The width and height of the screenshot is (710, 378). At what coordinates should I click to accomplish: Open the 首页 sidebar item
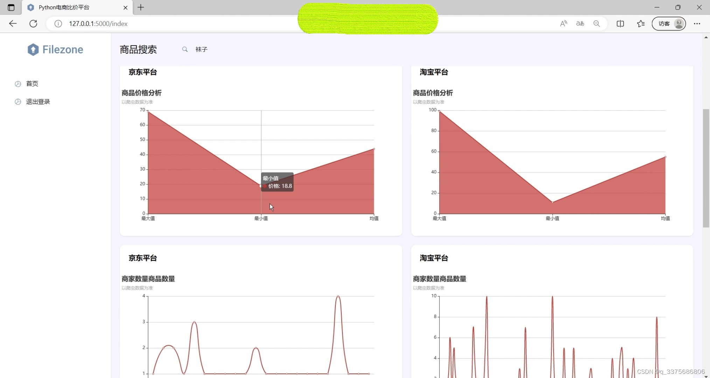[32, 84]
